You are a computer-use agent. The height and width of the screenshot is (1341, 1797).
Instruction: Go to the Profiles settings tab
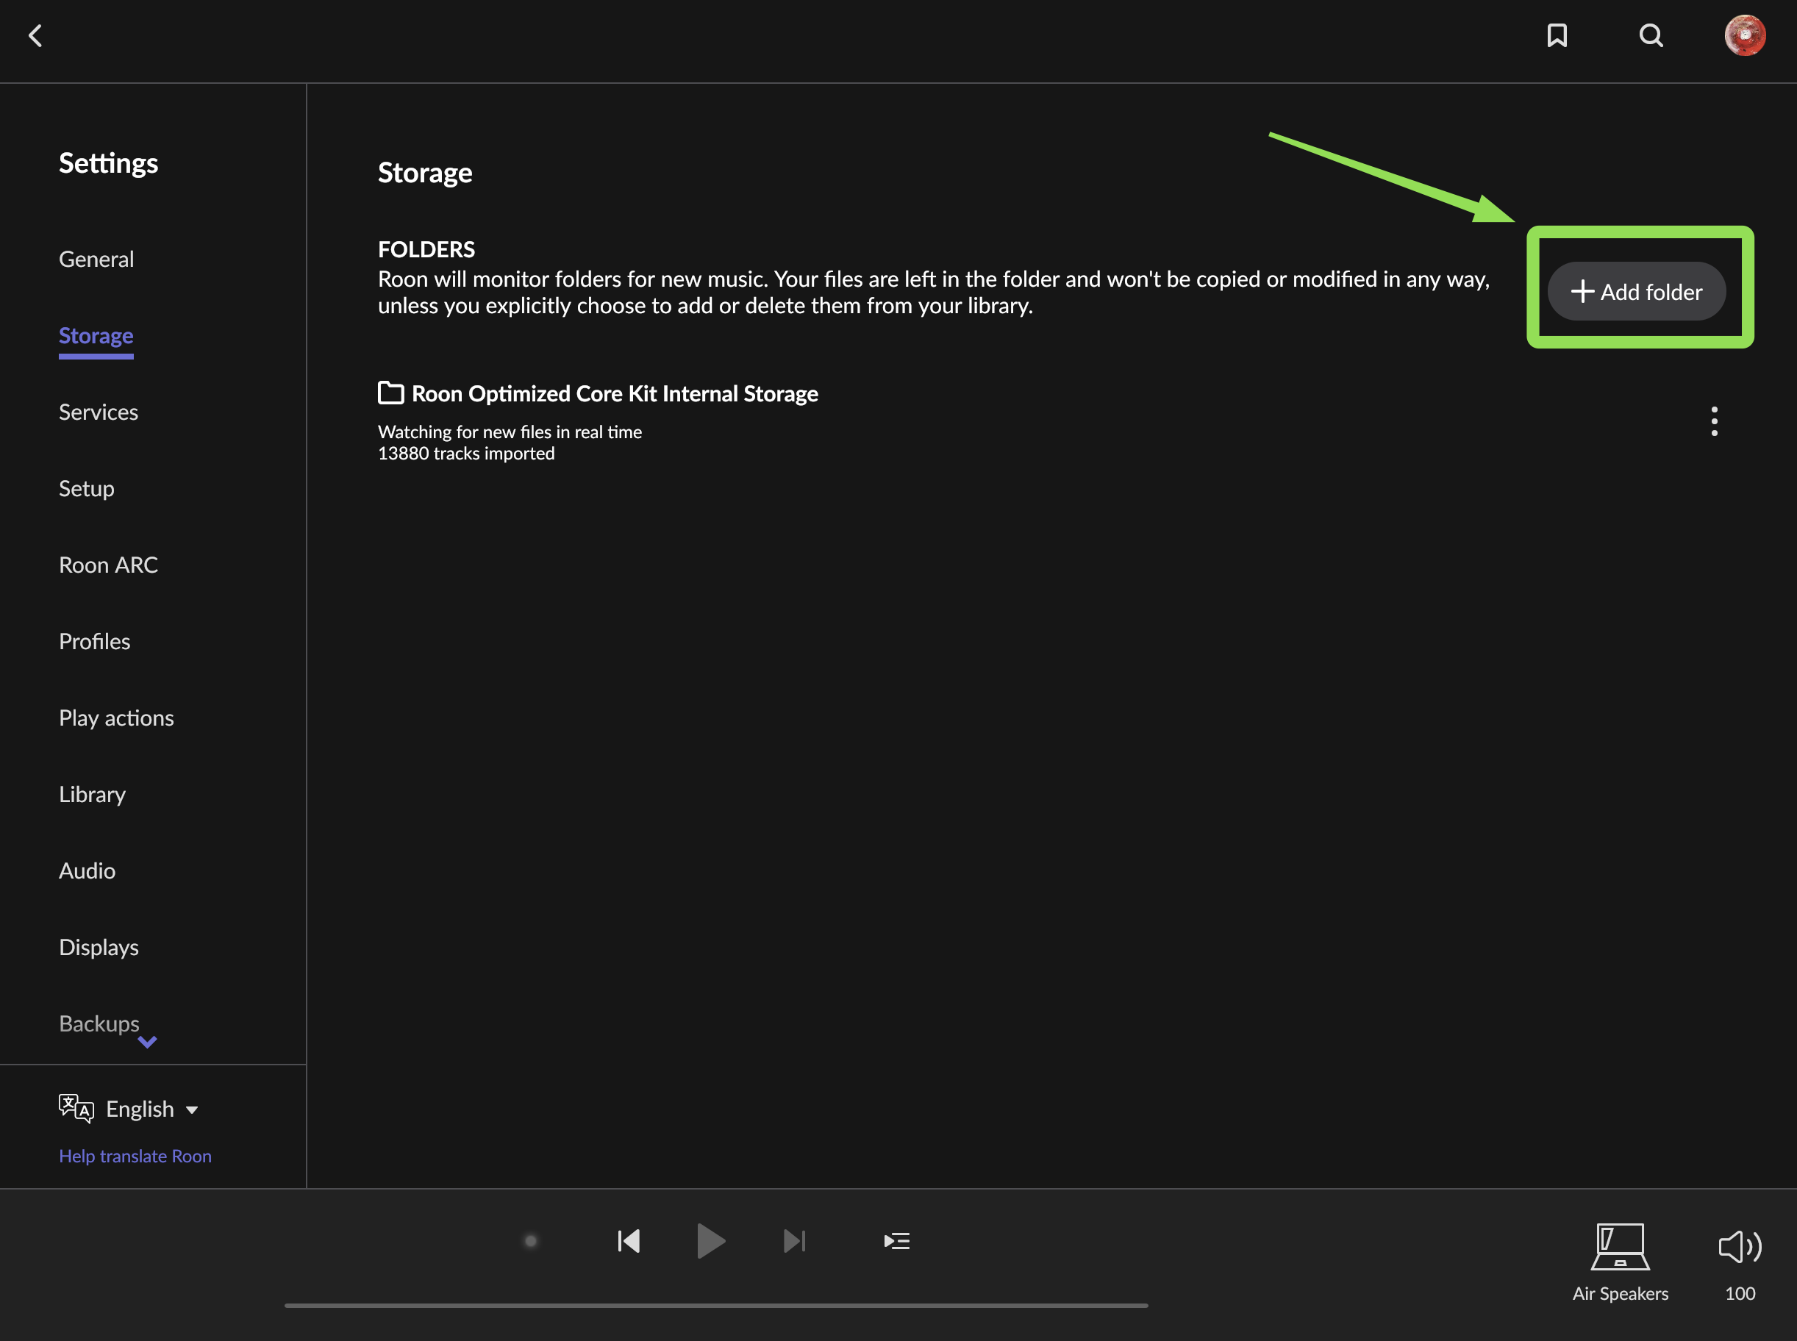click(94, 641)
